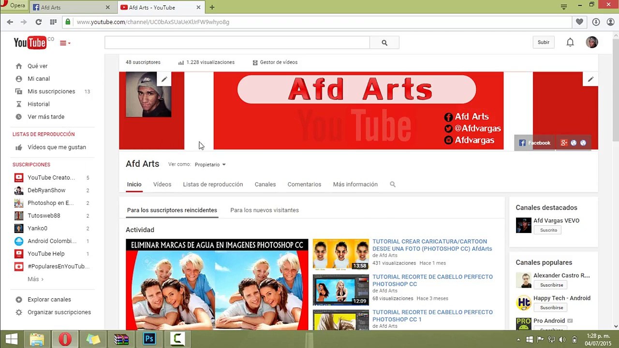Open new tab with plus button
The width and height of the screenshot is (619, 348).
pyautogui.click(x=212, y=7)
